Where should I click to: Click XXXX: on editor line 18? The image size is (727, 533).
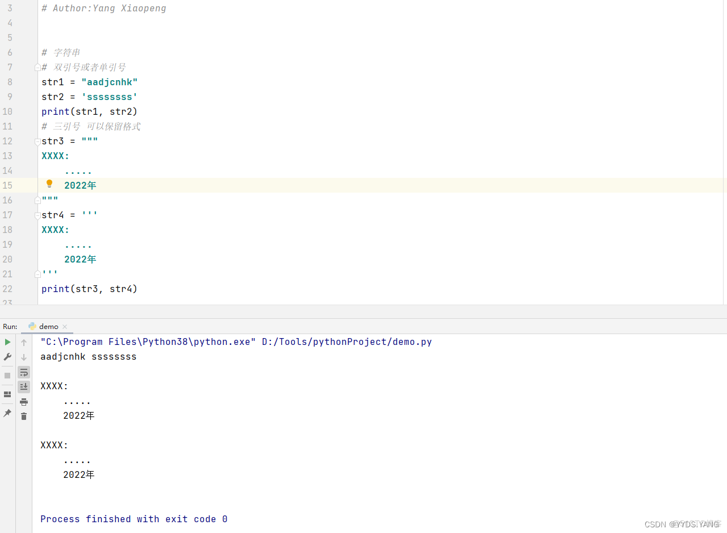tap(56, 230)
